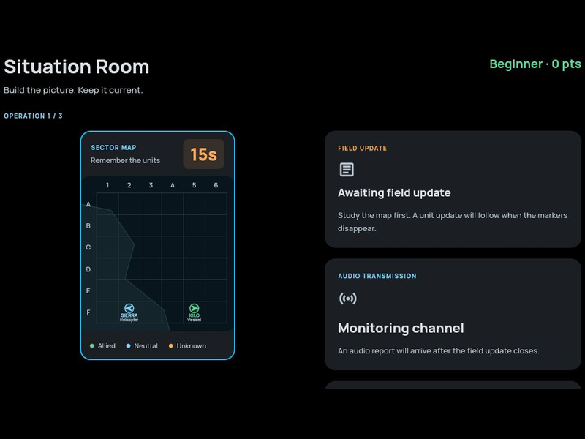Click the 'Remember the units' text
This screenshot has width=585, height=439.
125,160
